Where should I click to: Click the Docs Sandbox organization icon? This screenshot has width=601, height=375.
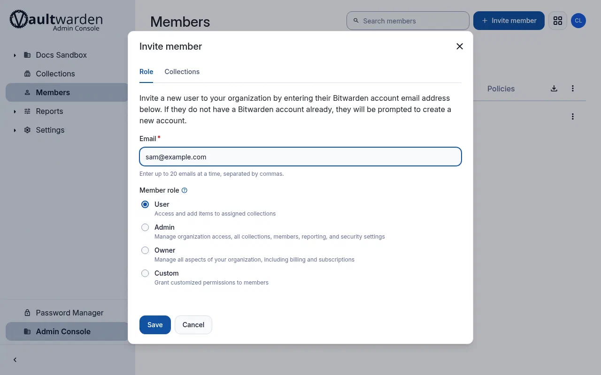(27, 55)
